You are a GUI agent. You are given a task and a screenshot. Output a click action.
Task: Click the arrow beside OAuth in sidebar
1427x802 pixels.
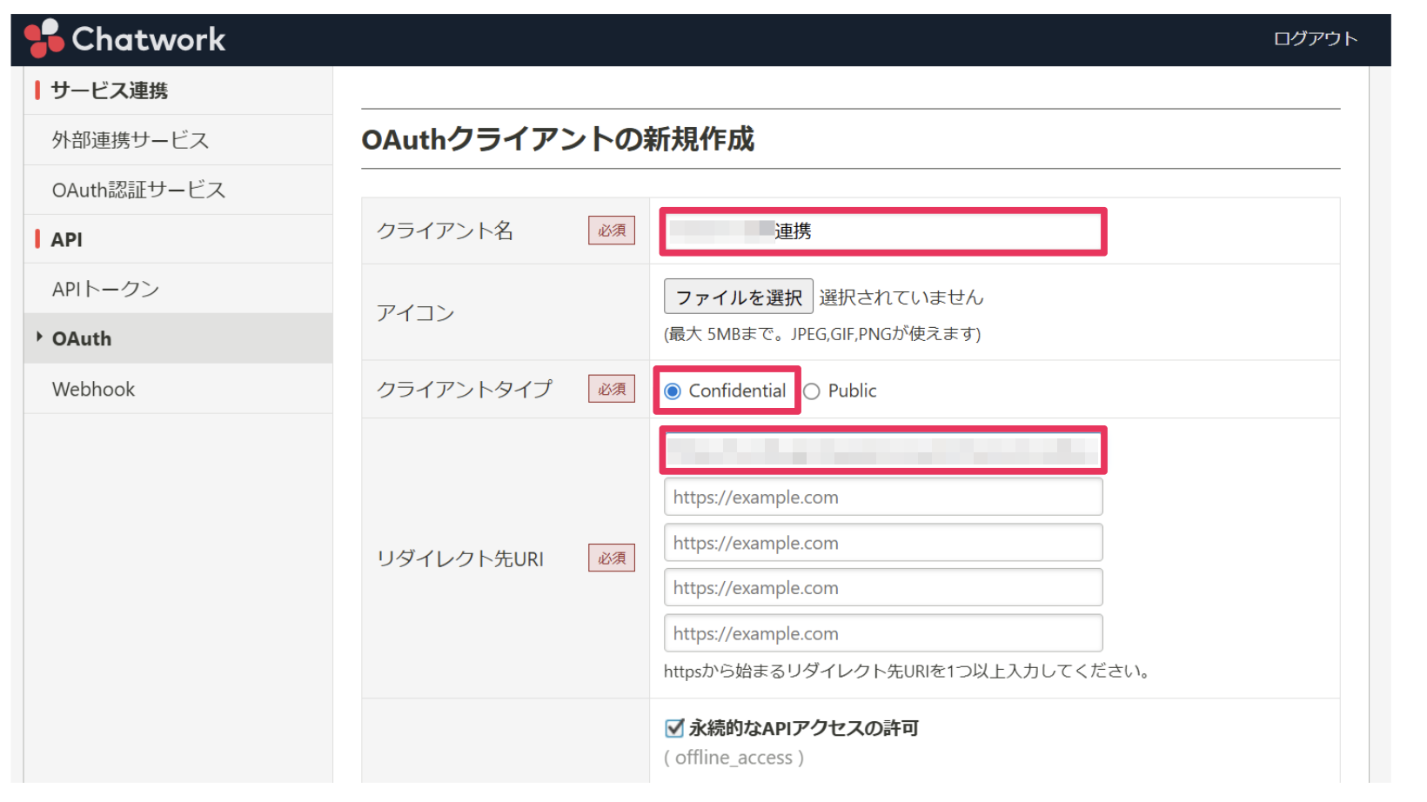pyautogui.click(x=39, y=337)
